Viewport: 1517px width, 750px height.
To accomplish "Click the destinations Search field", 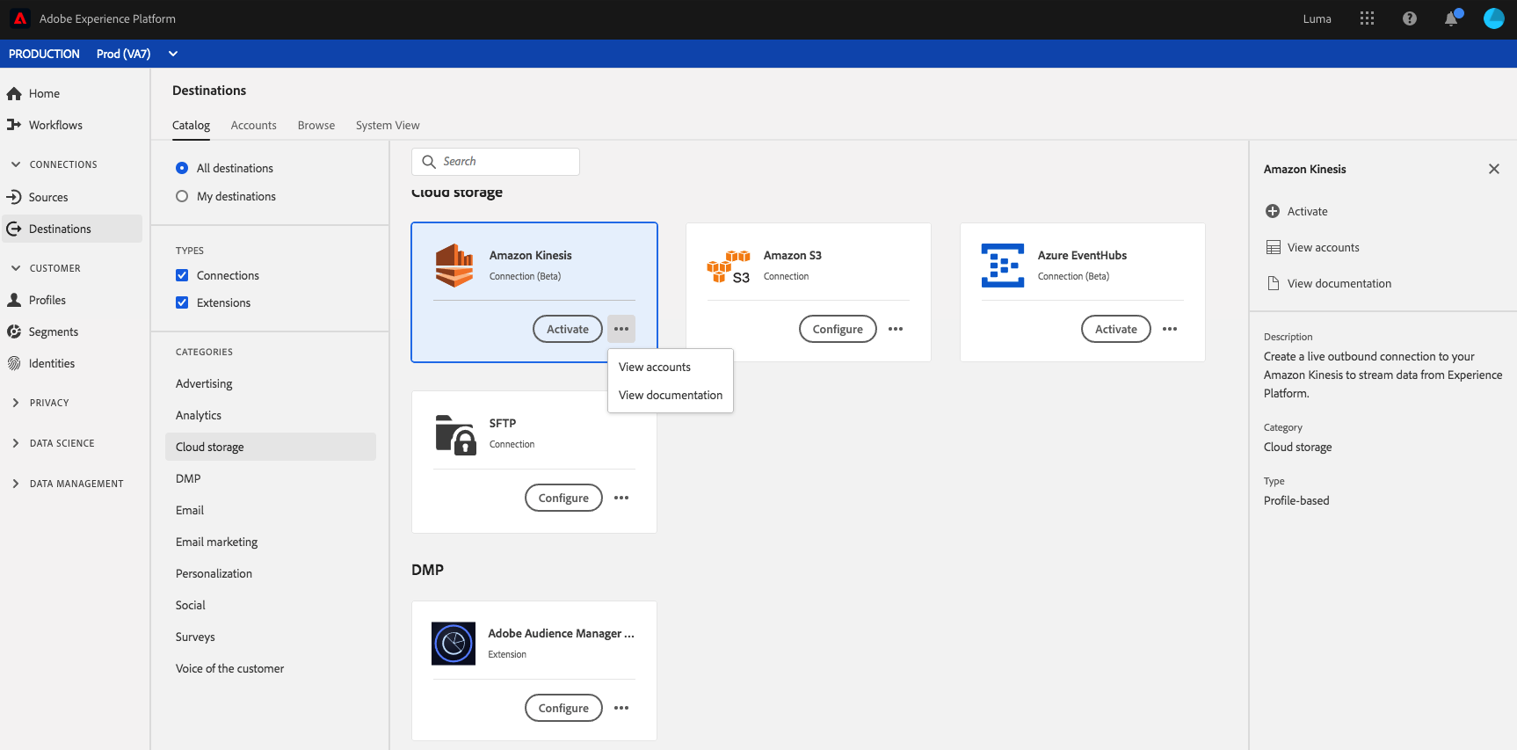I will pos(496,162).
